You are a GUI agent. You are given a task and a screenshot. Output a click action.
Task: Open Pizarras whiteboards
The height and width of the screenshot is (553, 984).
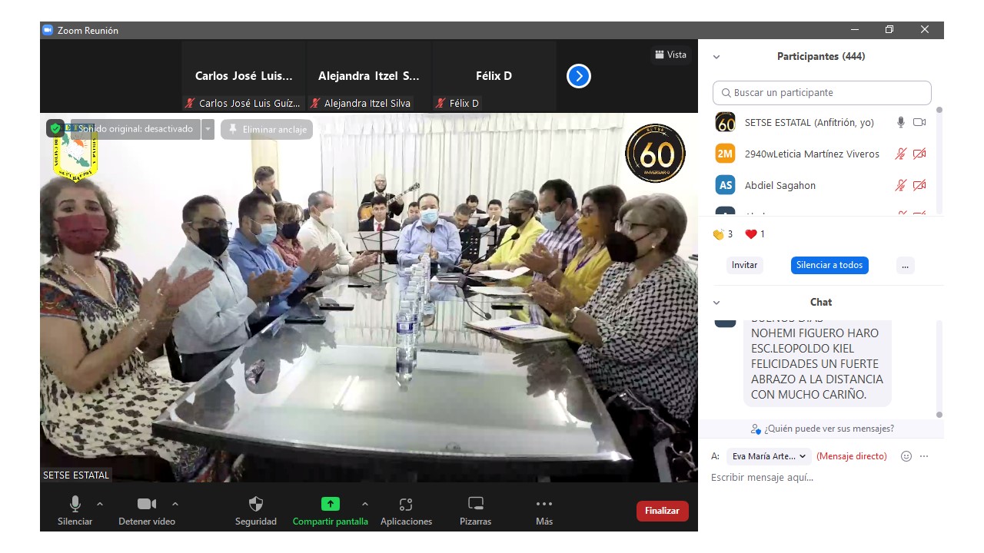[476, 511]
